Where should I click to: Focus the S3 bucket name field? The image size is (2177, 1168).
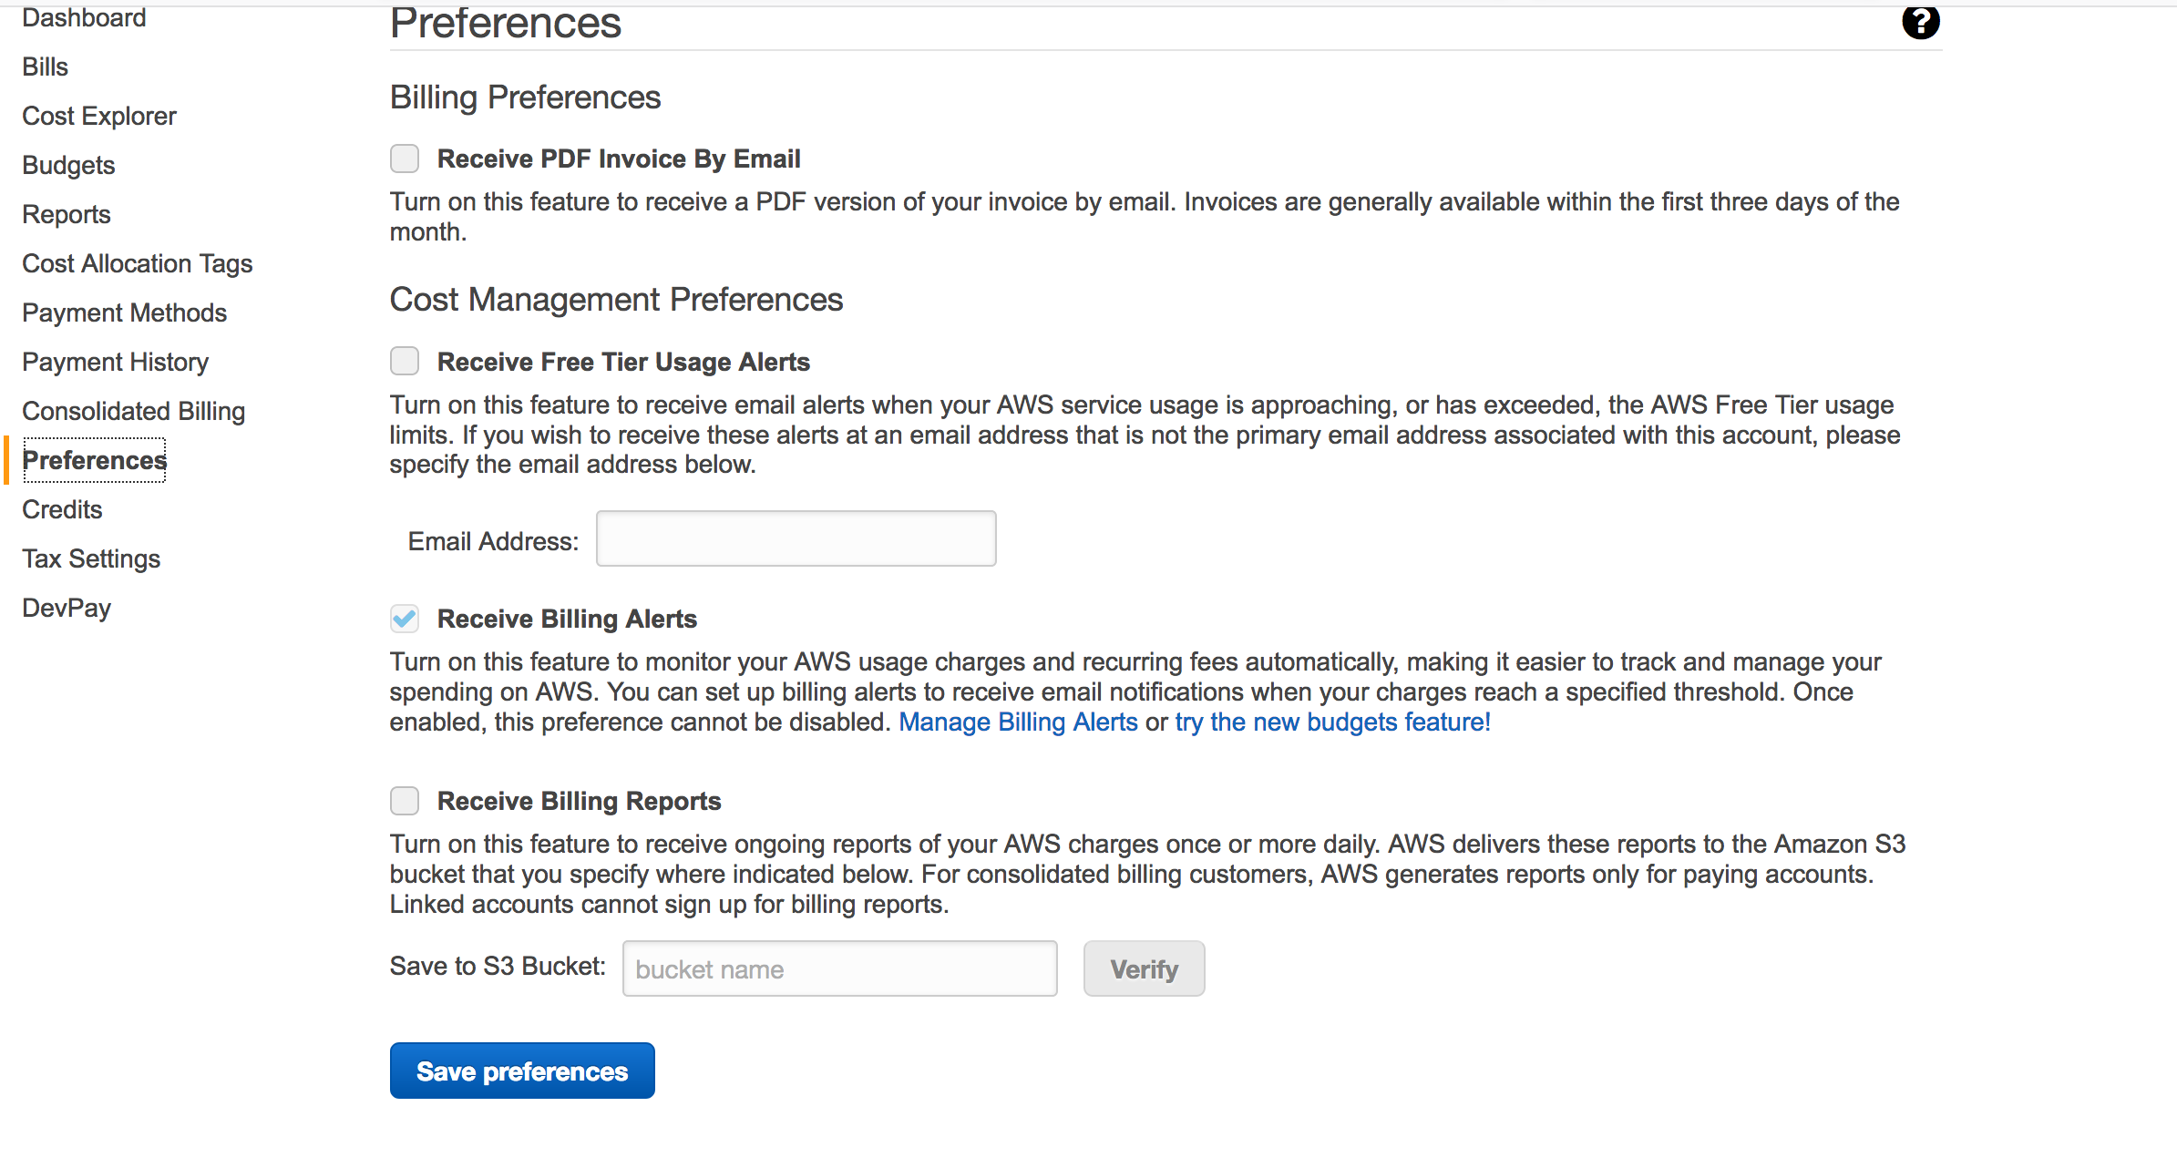point(839,968)
